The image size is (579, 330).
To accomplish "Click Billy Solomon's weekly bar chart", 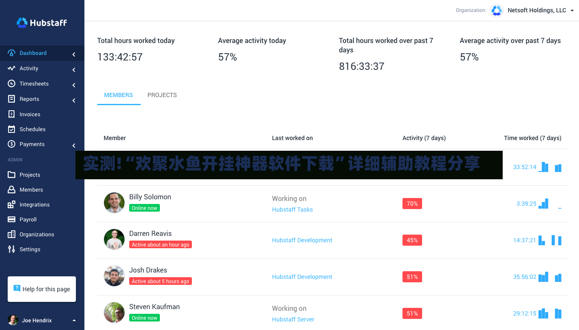I will pyautogui.click(x=550, y=204).
